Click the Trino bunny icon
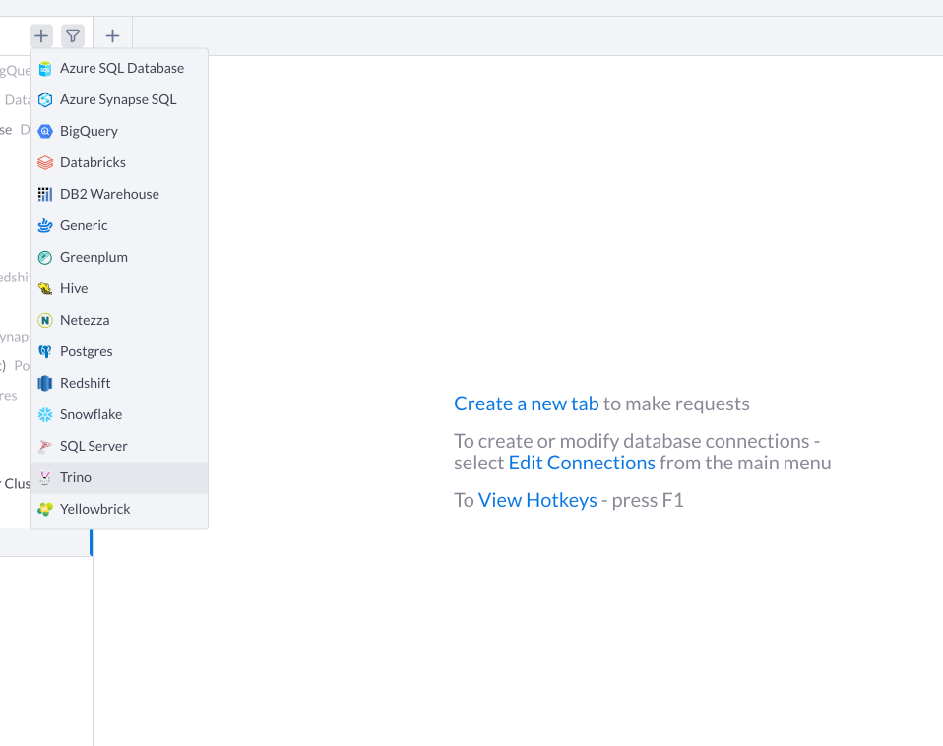The height and width of the screenshot is (746, 943). point(45,478)
